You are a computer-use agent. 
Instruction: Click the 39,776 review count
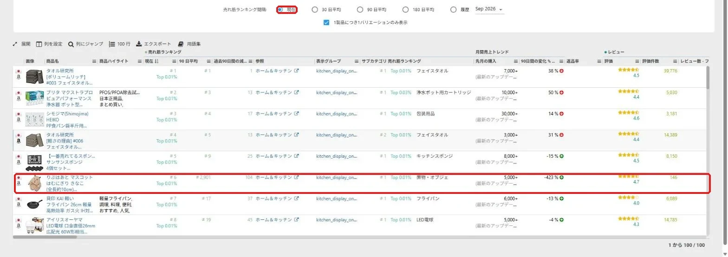671,71
